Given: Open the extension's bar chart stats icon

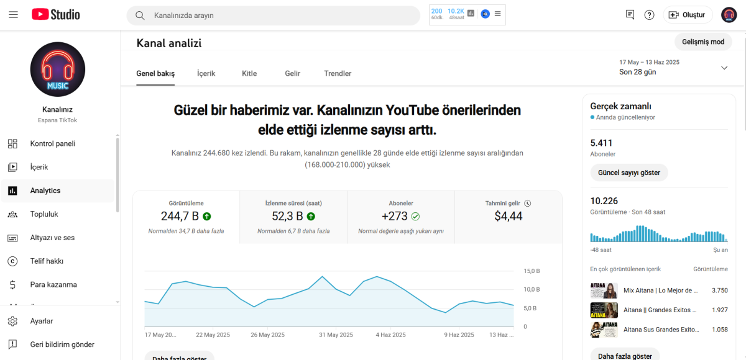Looking at the screenshot, I should [x=471, y=14].
